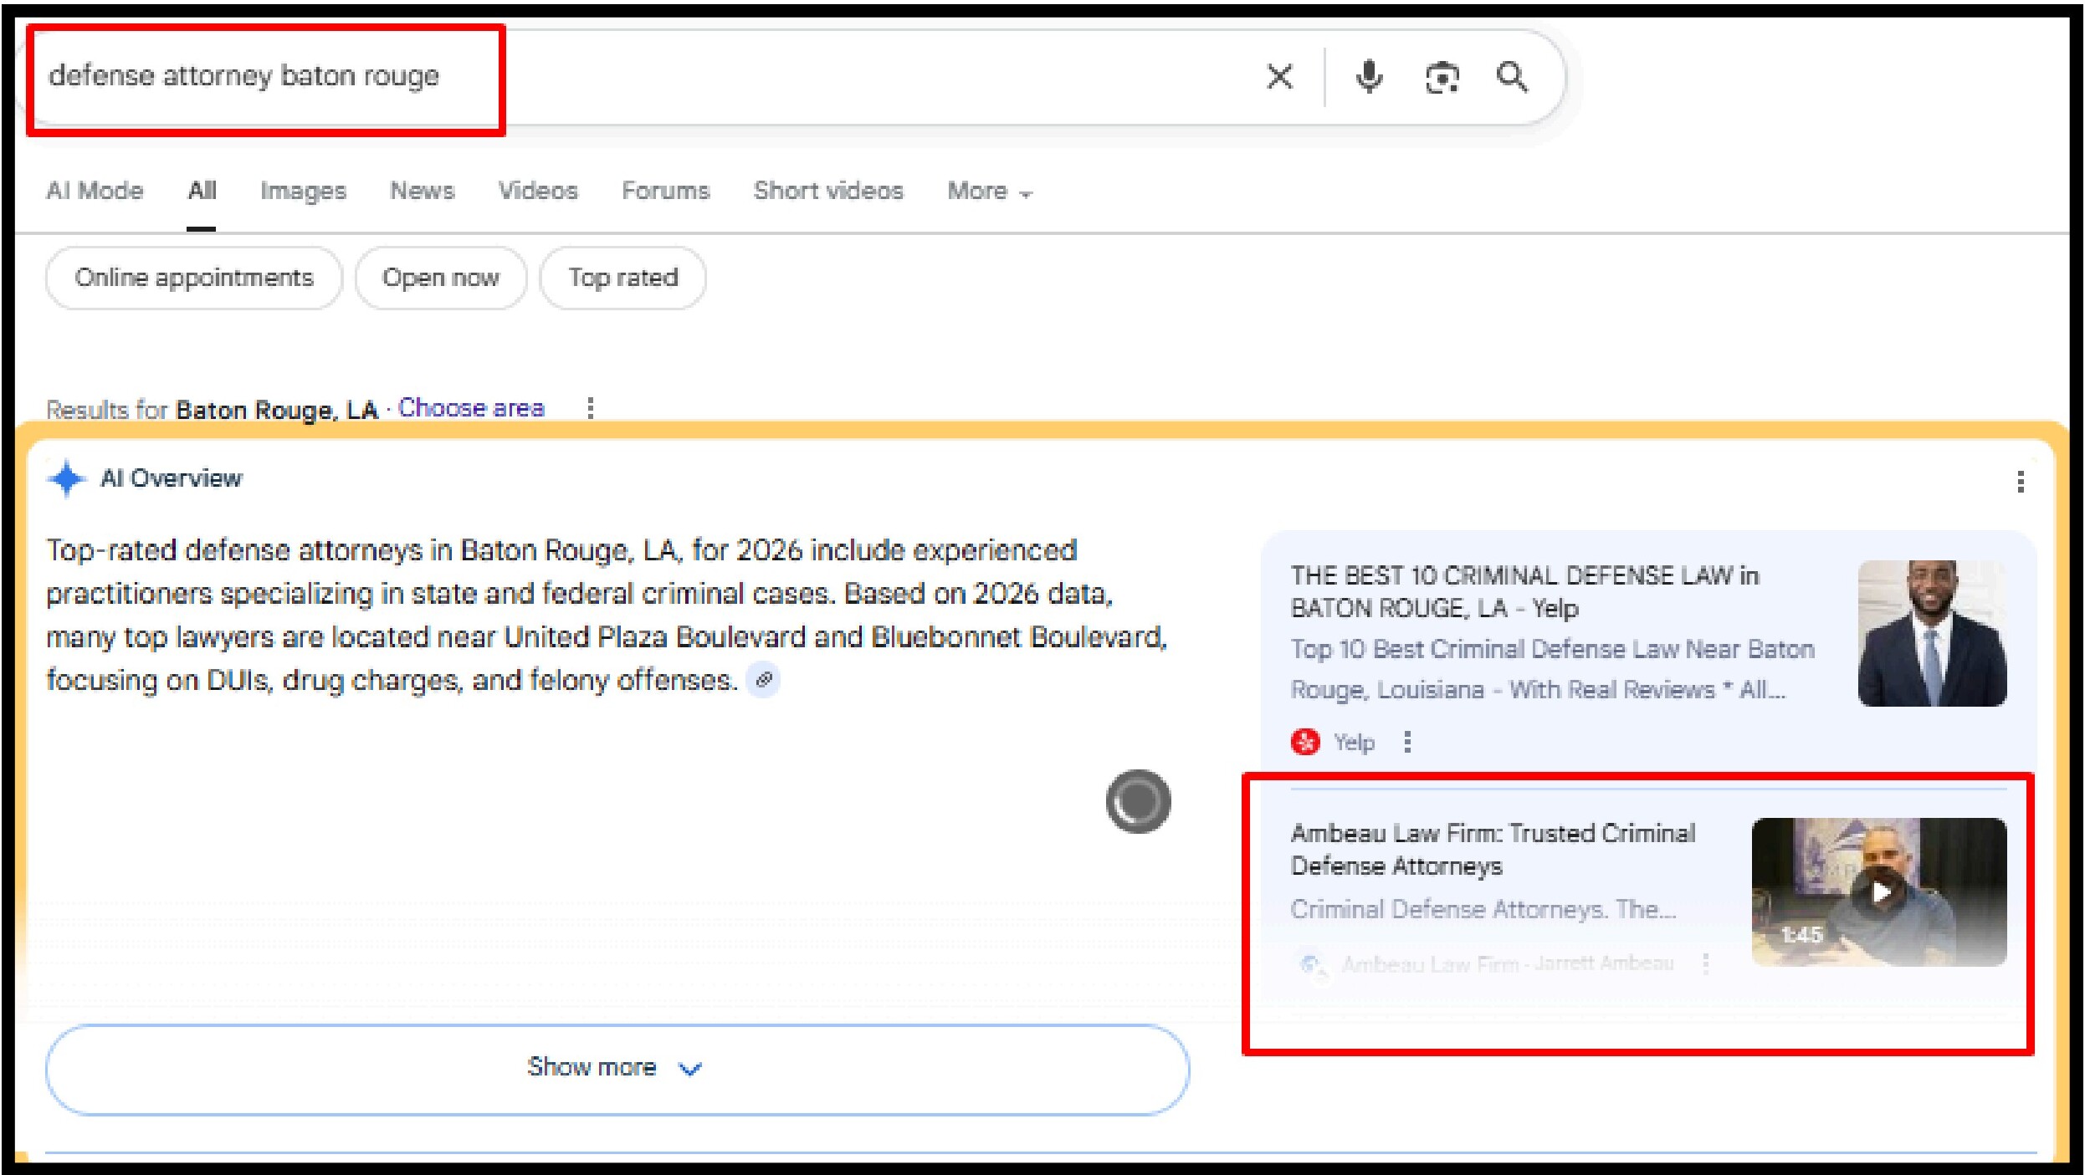Switch to Images tab
The height and width of the screenshot is (1175, 2085).
point(303,191)
